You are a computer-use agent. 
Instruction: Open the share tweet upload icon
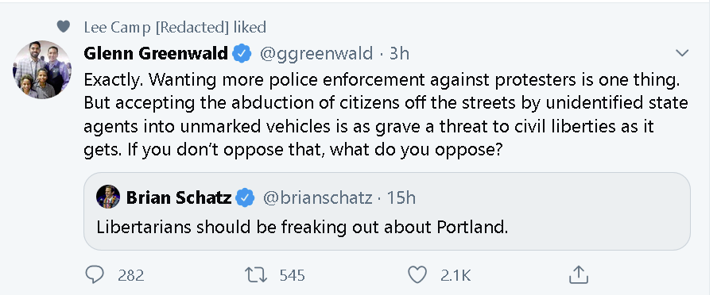[x=579, y=275]
